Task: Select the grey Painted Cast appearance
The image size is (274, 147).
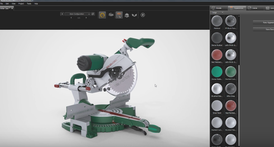Action: (x=217, y=124)
